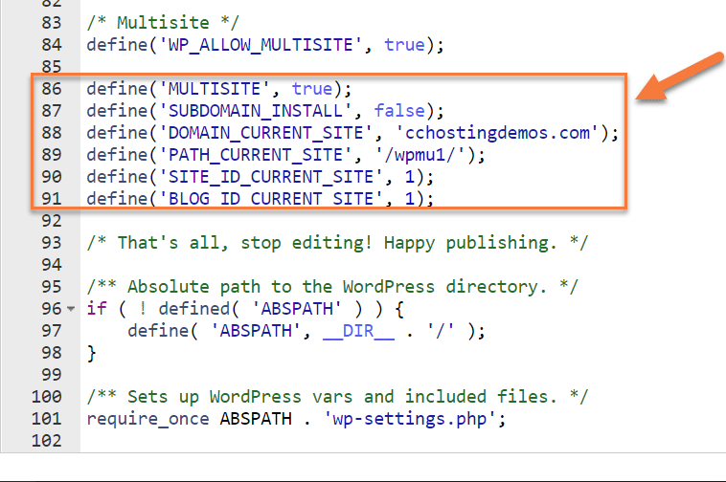726x482 pixels.
Task: Collapse the code fold arrow at line 96
Action: [72, 310]
